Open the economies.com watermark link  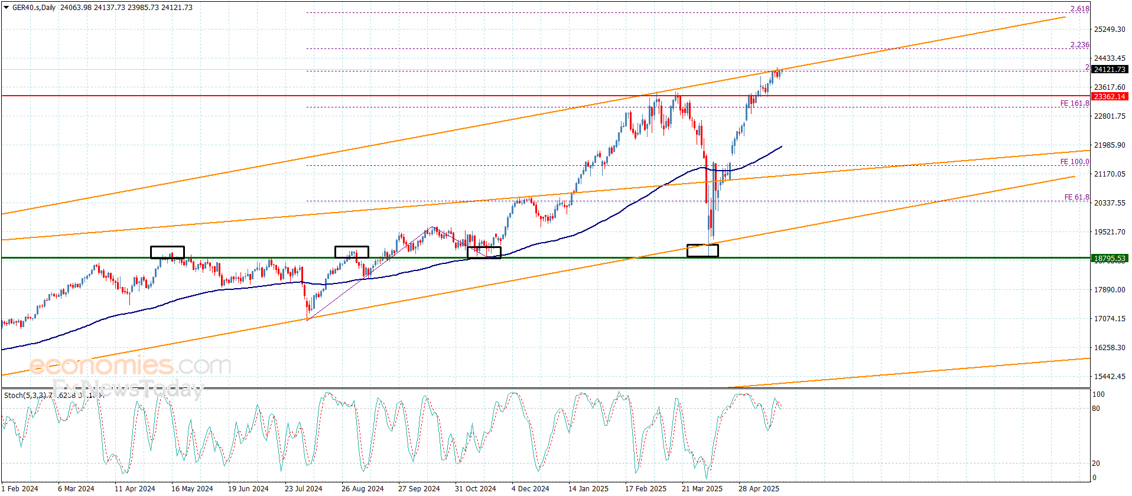[x=130, y=366]
